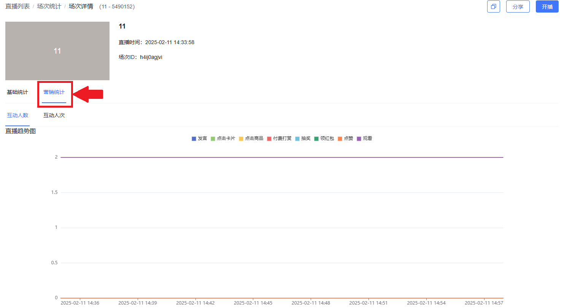
Task: Click the live stream cover thumbnail labeled 11
Action: pyautogui.click(x=57, y=51)
